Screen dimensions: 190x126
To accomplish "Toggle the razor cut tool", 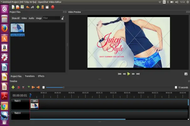I will pyautogui.click(x=23, y=87).
